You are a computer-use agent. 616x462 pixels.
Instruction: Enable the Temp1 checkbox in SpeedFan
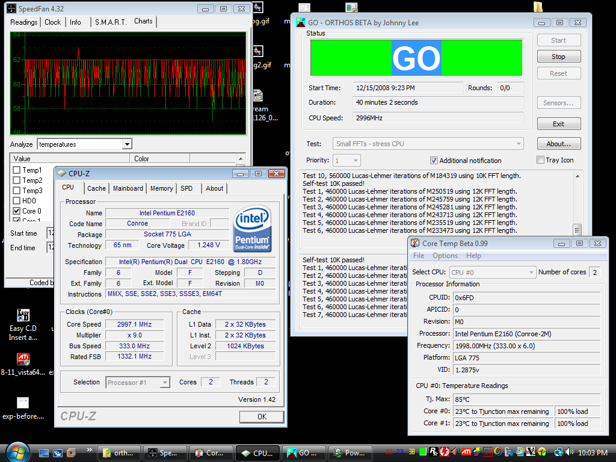click(x=17, y=170)
